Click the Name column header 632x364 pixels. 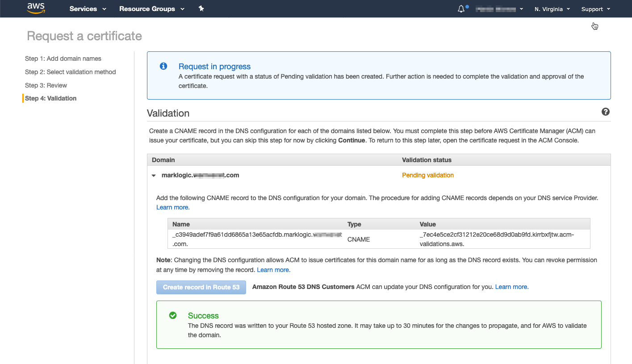(181, 224)
